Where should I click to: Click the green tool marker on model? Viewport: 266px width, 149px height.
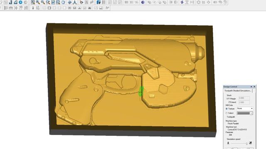click(x=141, y=91)
